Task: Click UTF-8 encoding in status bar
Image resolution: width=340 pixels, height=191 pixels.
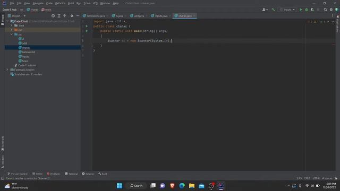Action: [316, 178]
